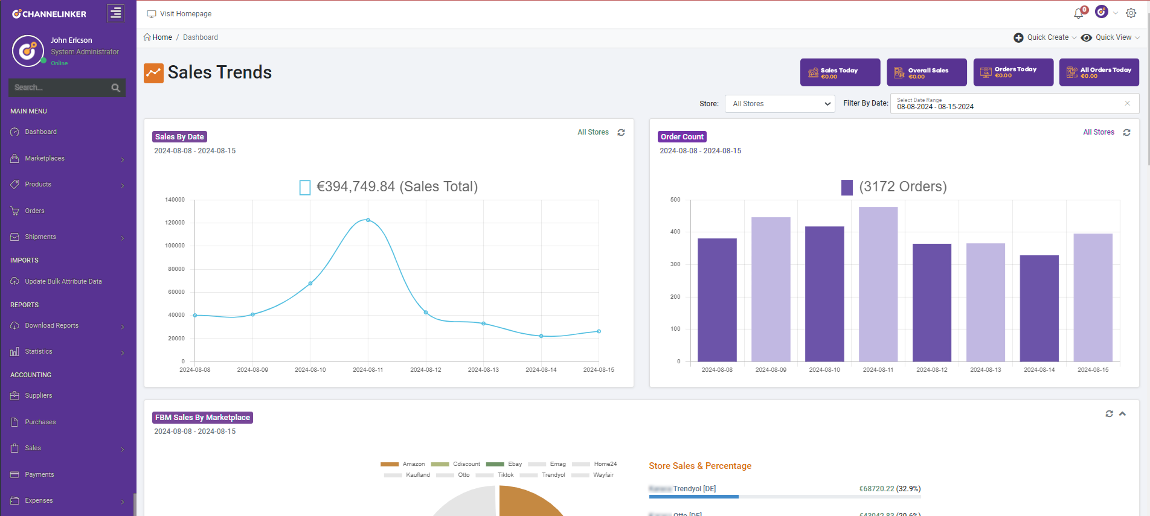Click the Purchases document icon
Screen dimensions: 1150x516
point(15,422)
